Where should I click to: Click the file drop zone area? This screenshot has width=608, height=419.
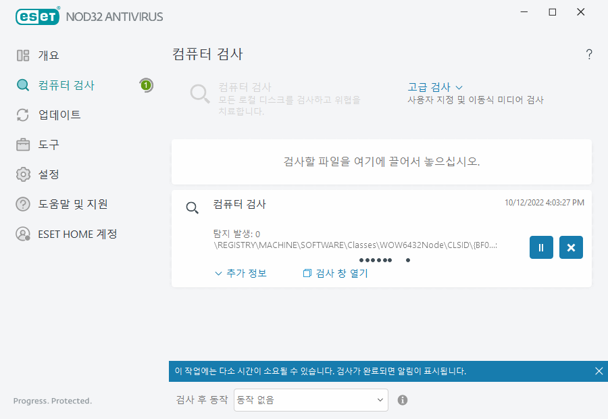(x=381, y=162)
